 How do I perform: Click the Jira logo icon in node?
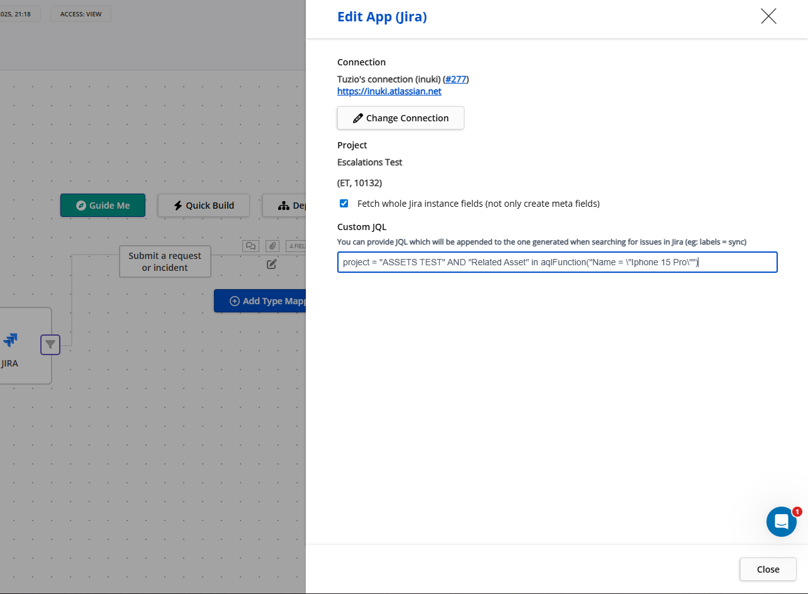(10, 340)
